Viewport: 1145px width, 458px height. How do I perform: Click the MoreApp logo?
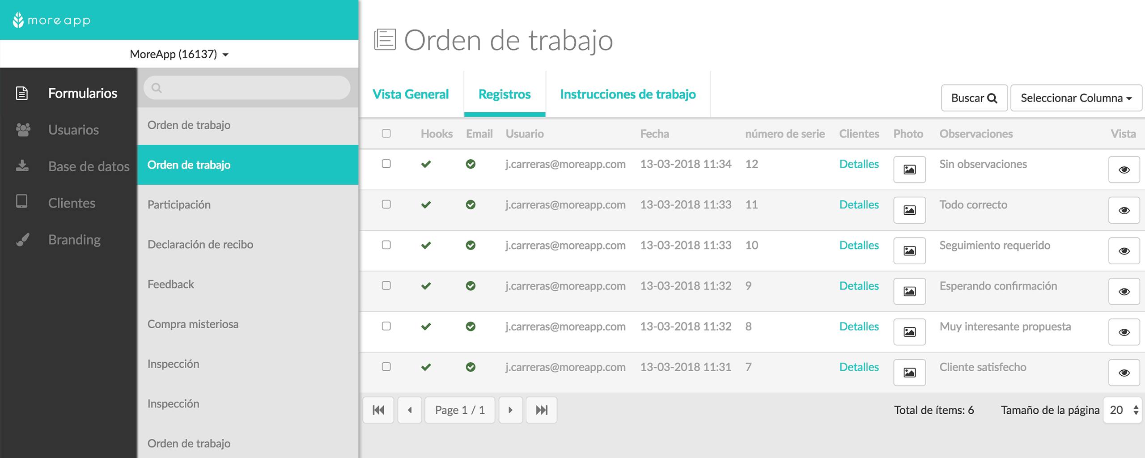pos(52,20)
